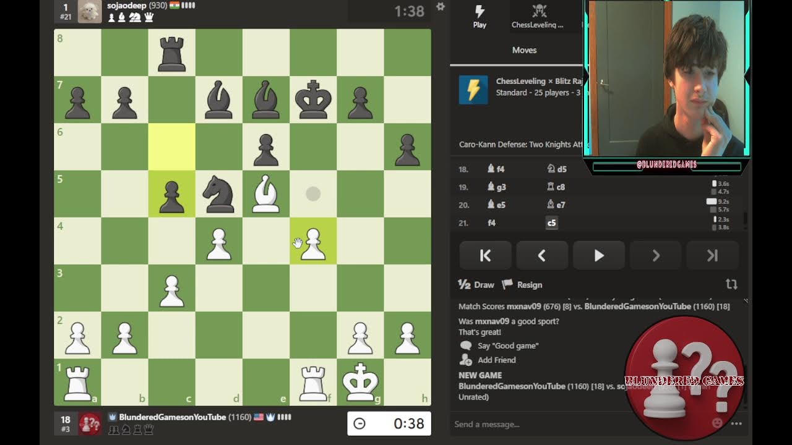Image resolution: width=792 pixels, height=445 pixels.
Task: Flip the board with arrows icon
Action: click(731, 284)
